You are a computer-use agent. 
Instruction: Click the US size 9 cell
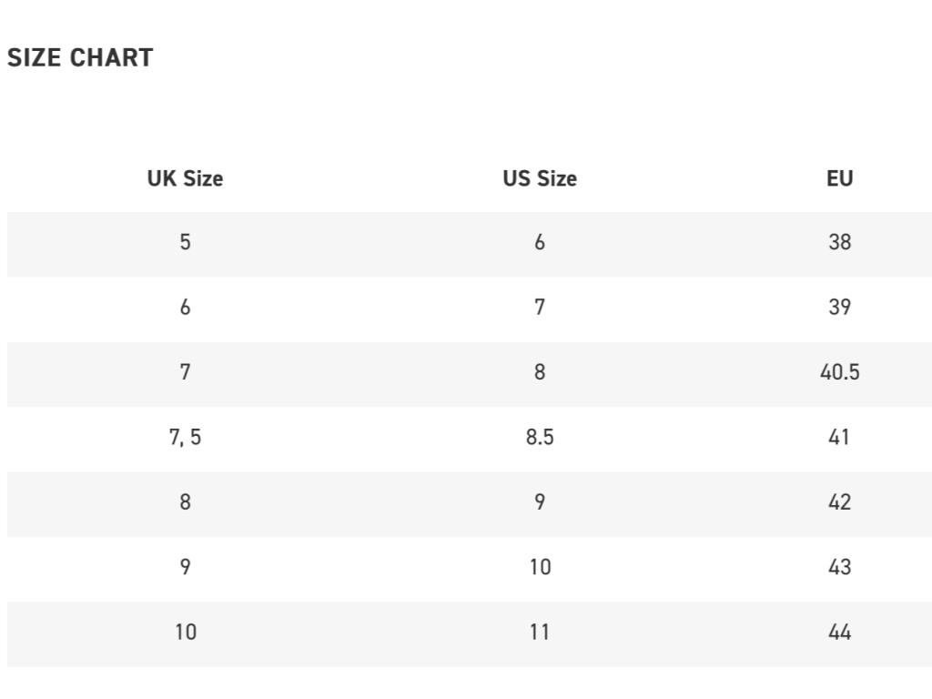coord(540,502)
